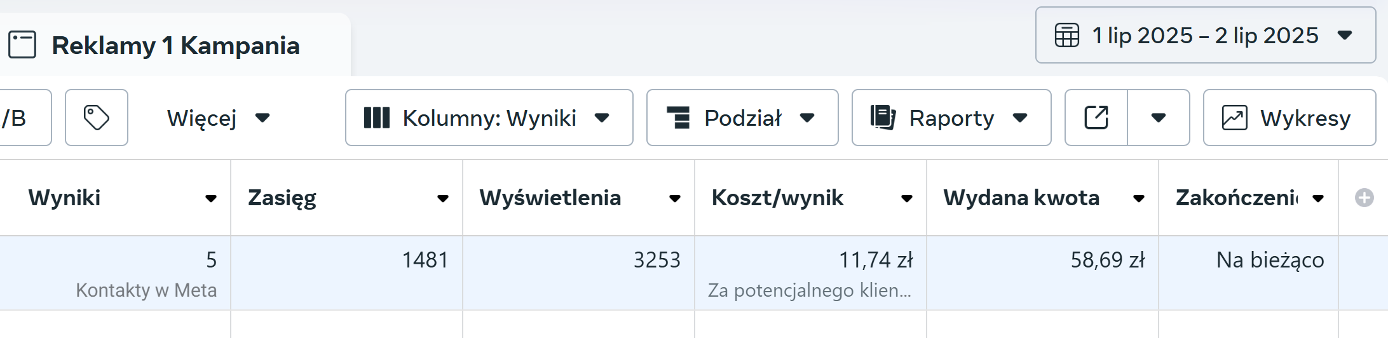Open the date range 1 lip 2025 selector

[1205, 36]
